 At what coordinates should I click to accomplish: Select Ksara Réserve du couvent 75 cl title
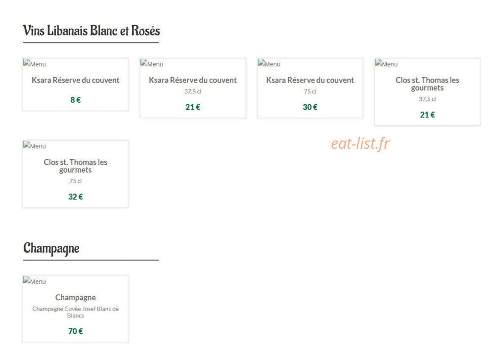pos(310,80)
